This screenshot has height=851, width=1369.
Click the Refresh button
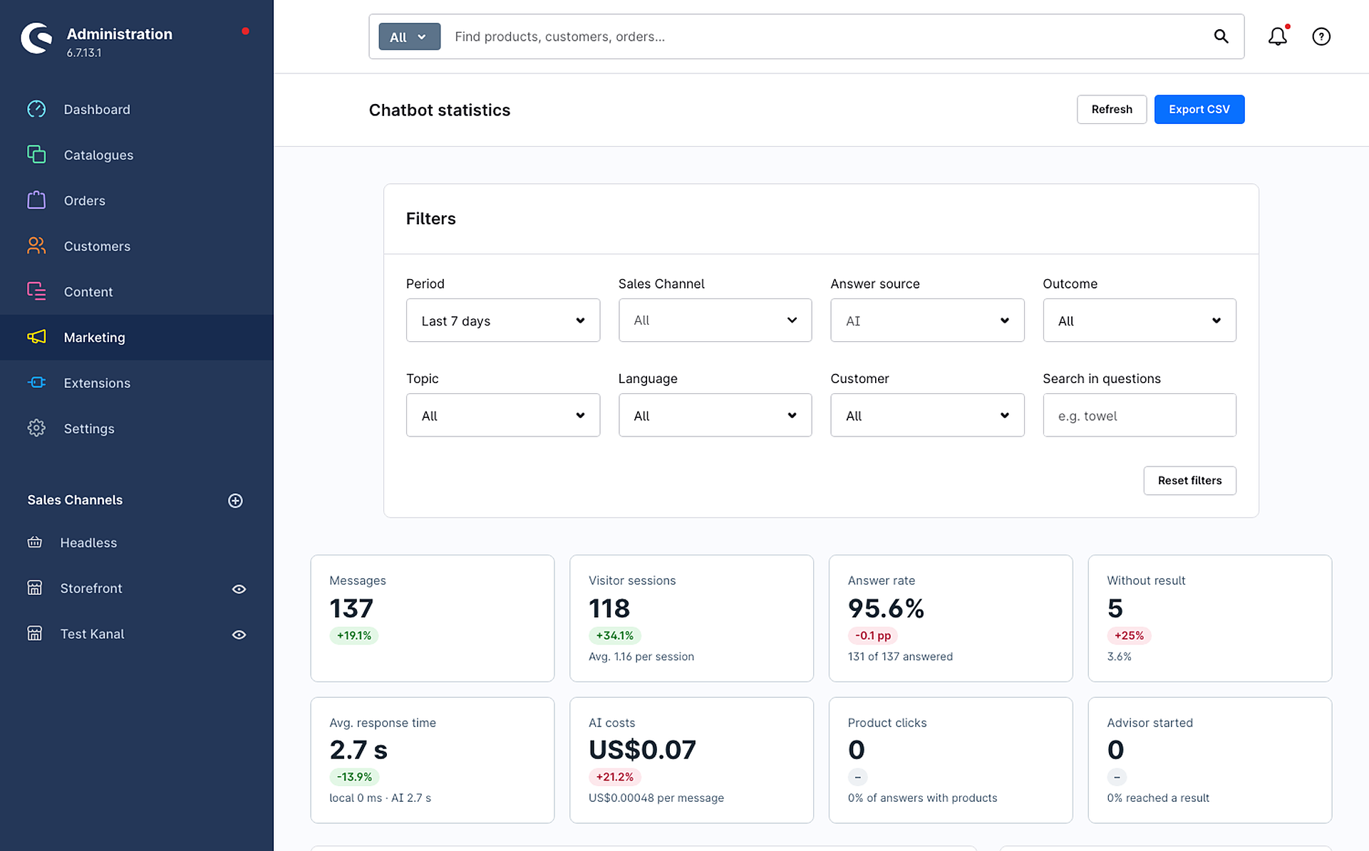coord(1111,109)
